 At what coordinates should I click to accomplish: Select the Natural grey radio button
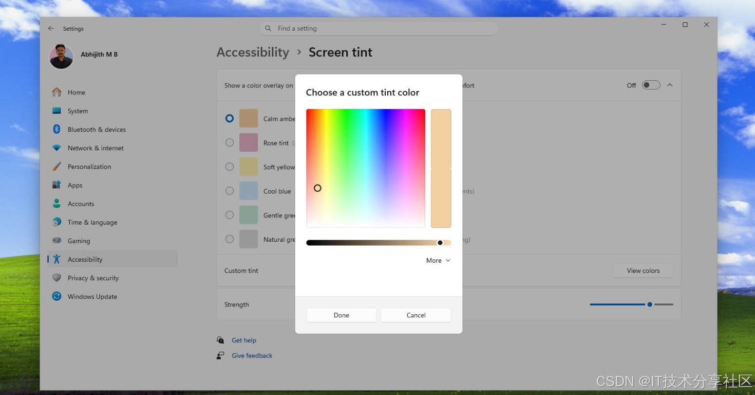[x=229, y=239]
